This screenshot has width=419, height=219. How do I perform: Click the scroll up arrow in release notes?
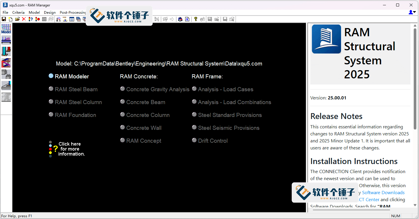point(415,26)
